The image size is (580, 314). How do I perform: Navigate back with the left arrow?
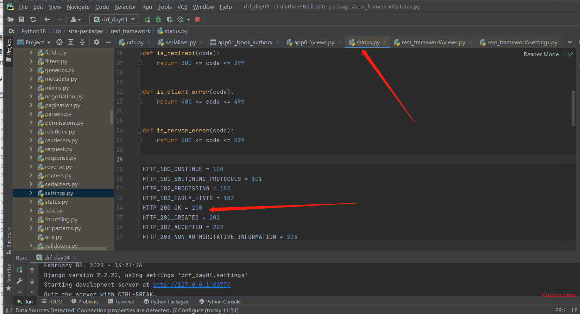click(x=48, y=19)
